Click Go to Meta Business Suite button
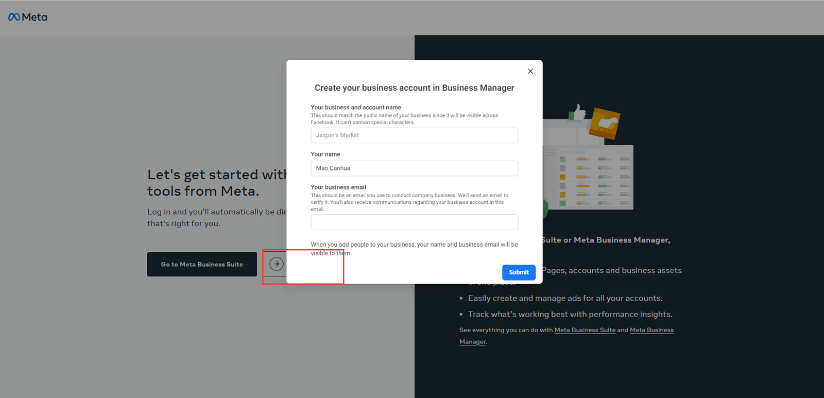Screen dimensions: 824x398 coord(202,264)
